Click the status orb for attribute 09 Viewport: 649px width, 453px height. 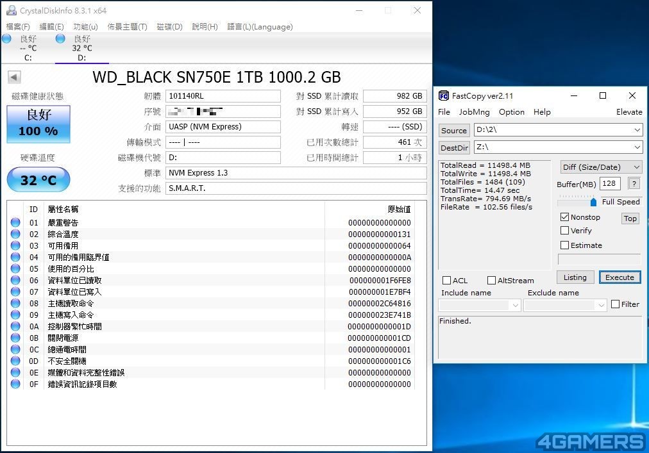pyautogui.click(x=15, y=315)
